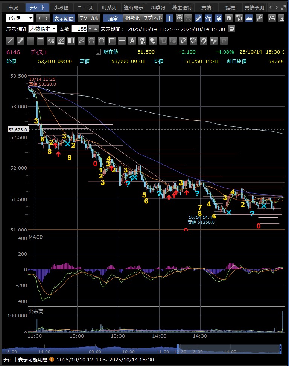Image resolution: width=289 pixels, height=366 pixels.
Task: Print the chart using printer icon
Action: pos(272,18)
